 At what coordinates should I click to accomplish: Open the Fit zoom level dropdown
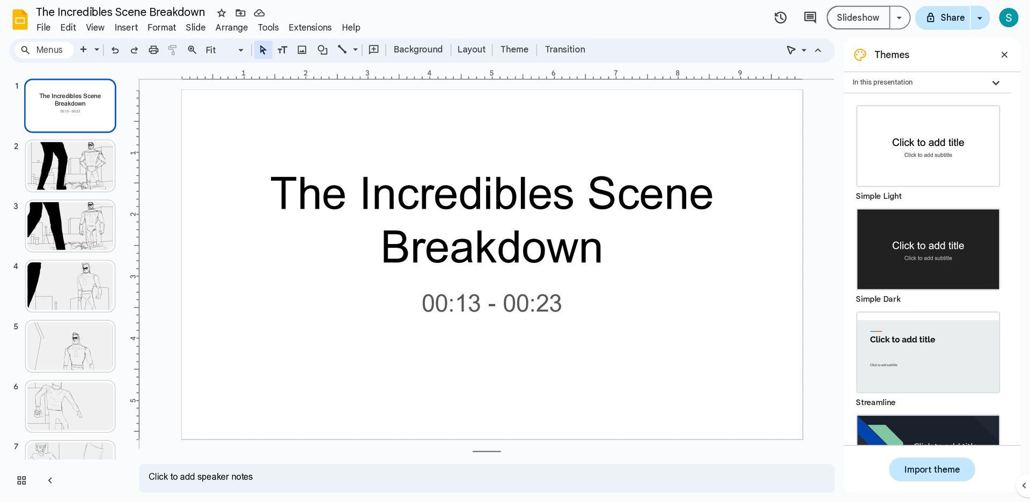point(224,50)
